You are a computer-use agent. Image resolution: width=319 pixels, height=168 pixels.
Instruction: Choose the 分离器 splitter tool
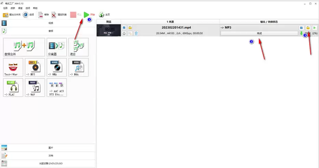(57, 47)
